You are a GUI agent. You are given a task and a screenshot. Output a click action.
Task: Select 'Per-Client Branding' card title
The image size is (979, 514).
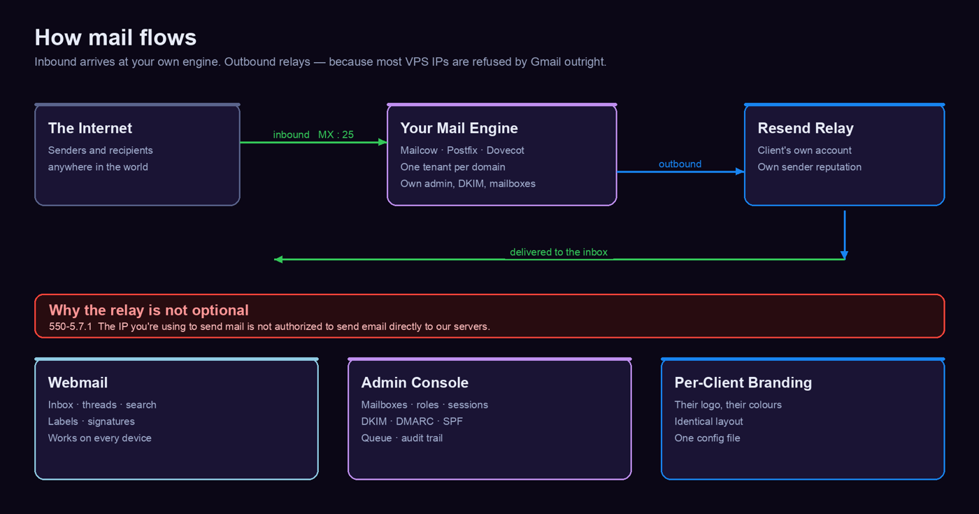tap(743, 383)
